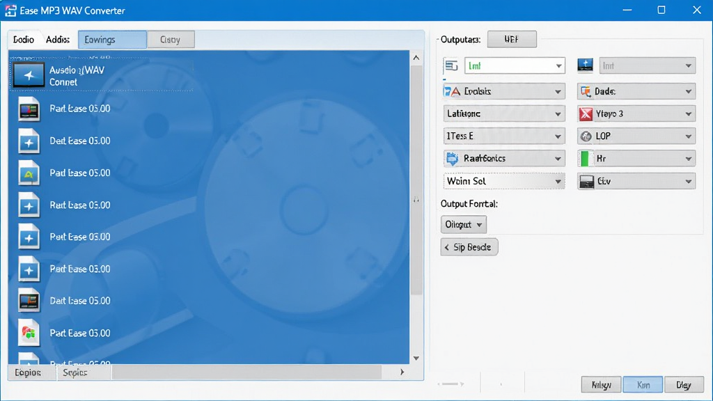This screenshot has height=401, width=713.
Task: Click the green A icon beside Pad Ease 05.00
Action: click(29, 173)
